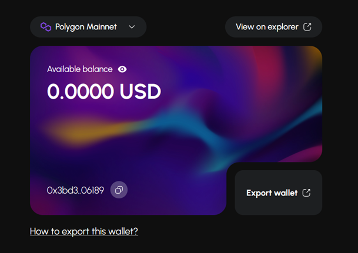Image resolution: width=358 pixels, height=253 pixels.
Task: Open the How to export this wallet? link
Action: pos(84,231)
